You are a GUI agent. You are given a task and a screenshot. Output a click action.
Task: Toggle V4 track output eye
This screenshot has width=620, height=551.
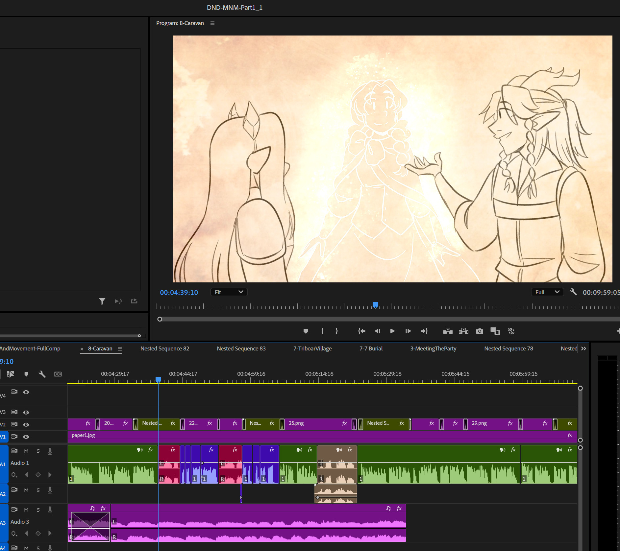pos(26,392)
